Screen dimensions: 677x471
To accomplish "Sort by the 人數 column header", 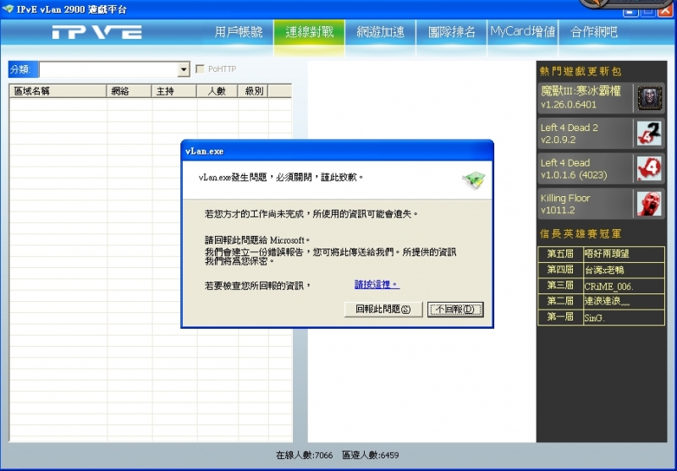I will [x=217, y=91].
